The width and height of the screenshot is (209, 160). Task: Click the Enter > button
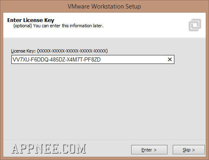point(149,150)
